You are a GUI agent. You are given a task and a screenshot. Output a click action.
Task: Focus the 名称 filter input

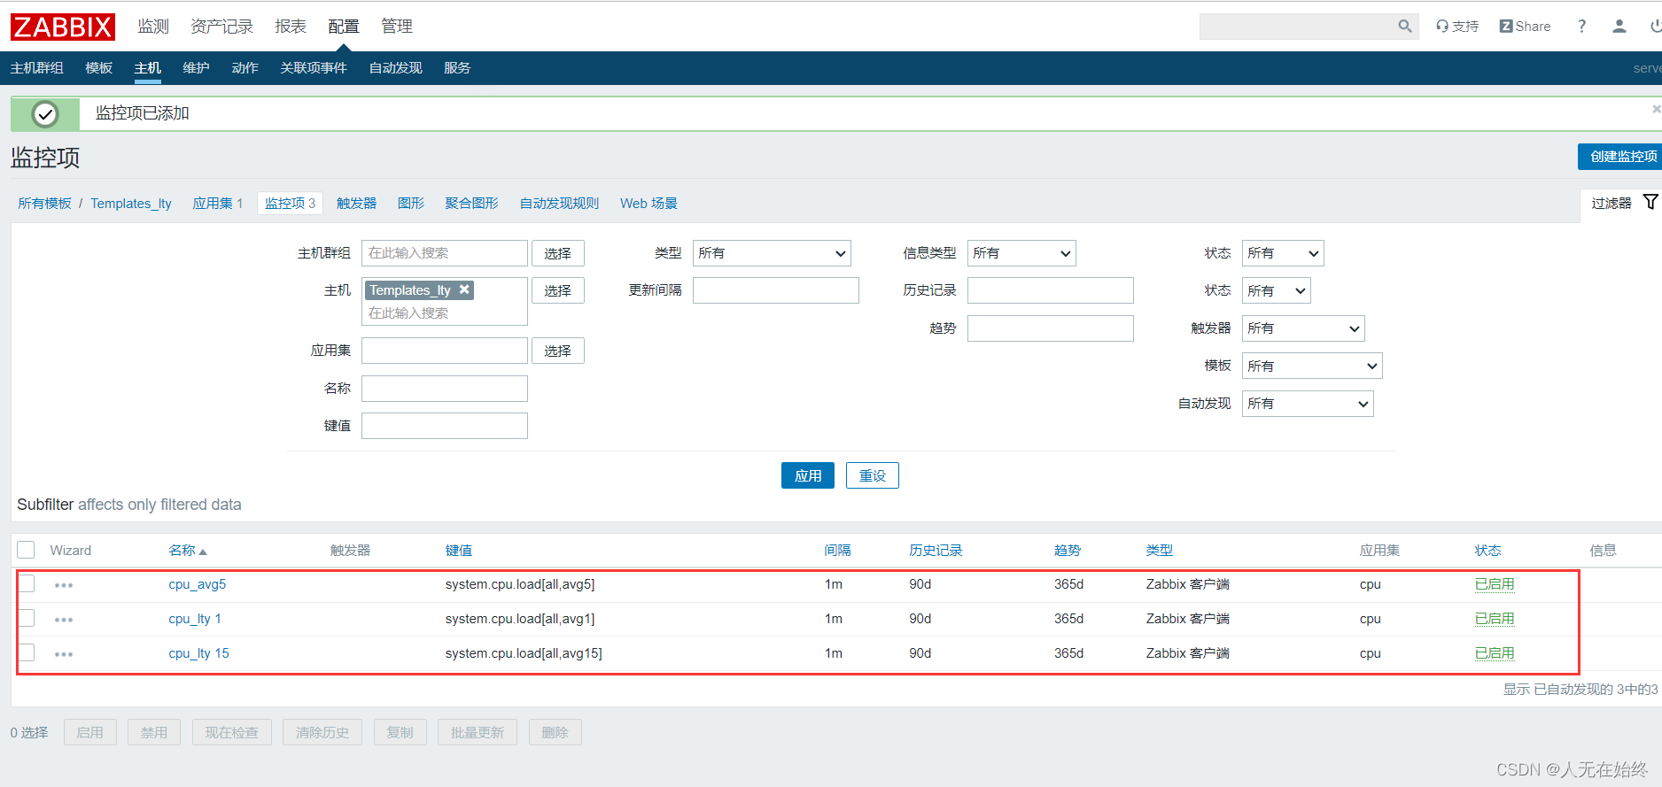(445, 389)
